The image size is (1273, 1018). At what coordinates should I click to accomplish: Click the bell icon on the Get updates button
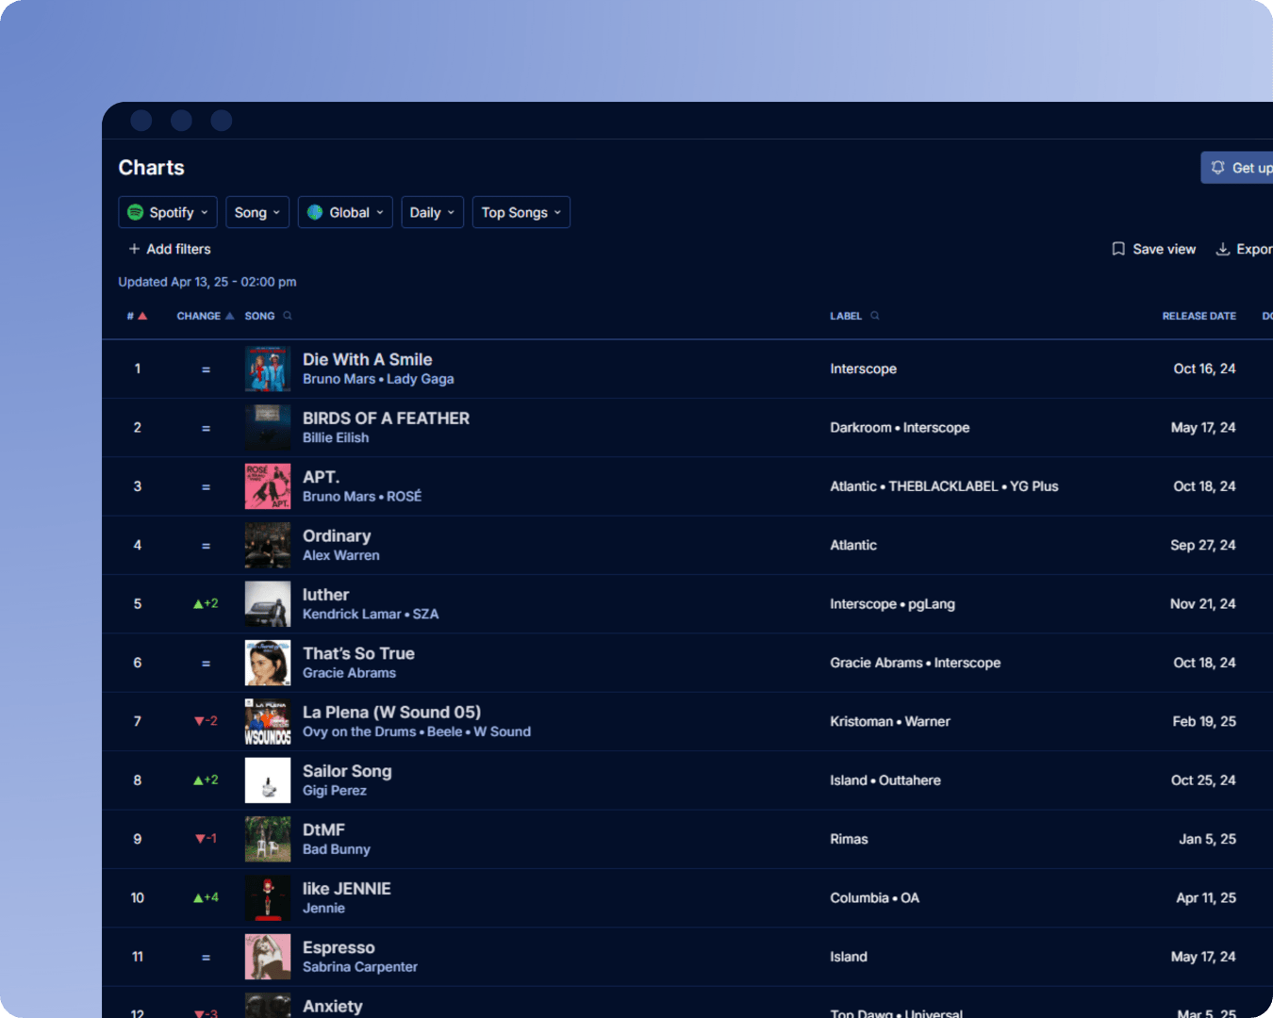coord(1217,167)
